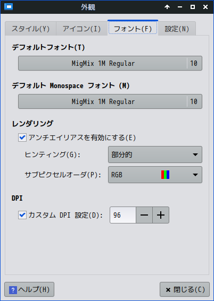This screenshot has width=214, height=301.
Task: Expand the サブピクセルオーダ RGB dropdown
Action: tap(155, 175)
